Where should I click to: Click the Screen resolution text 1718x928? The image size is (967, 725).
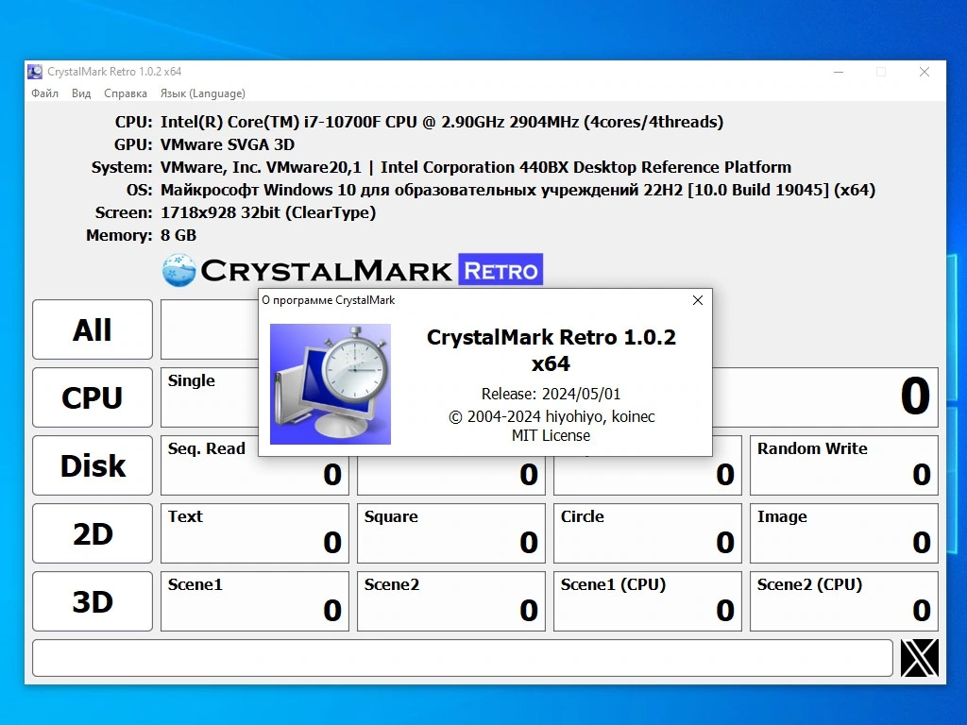(267, 212)
